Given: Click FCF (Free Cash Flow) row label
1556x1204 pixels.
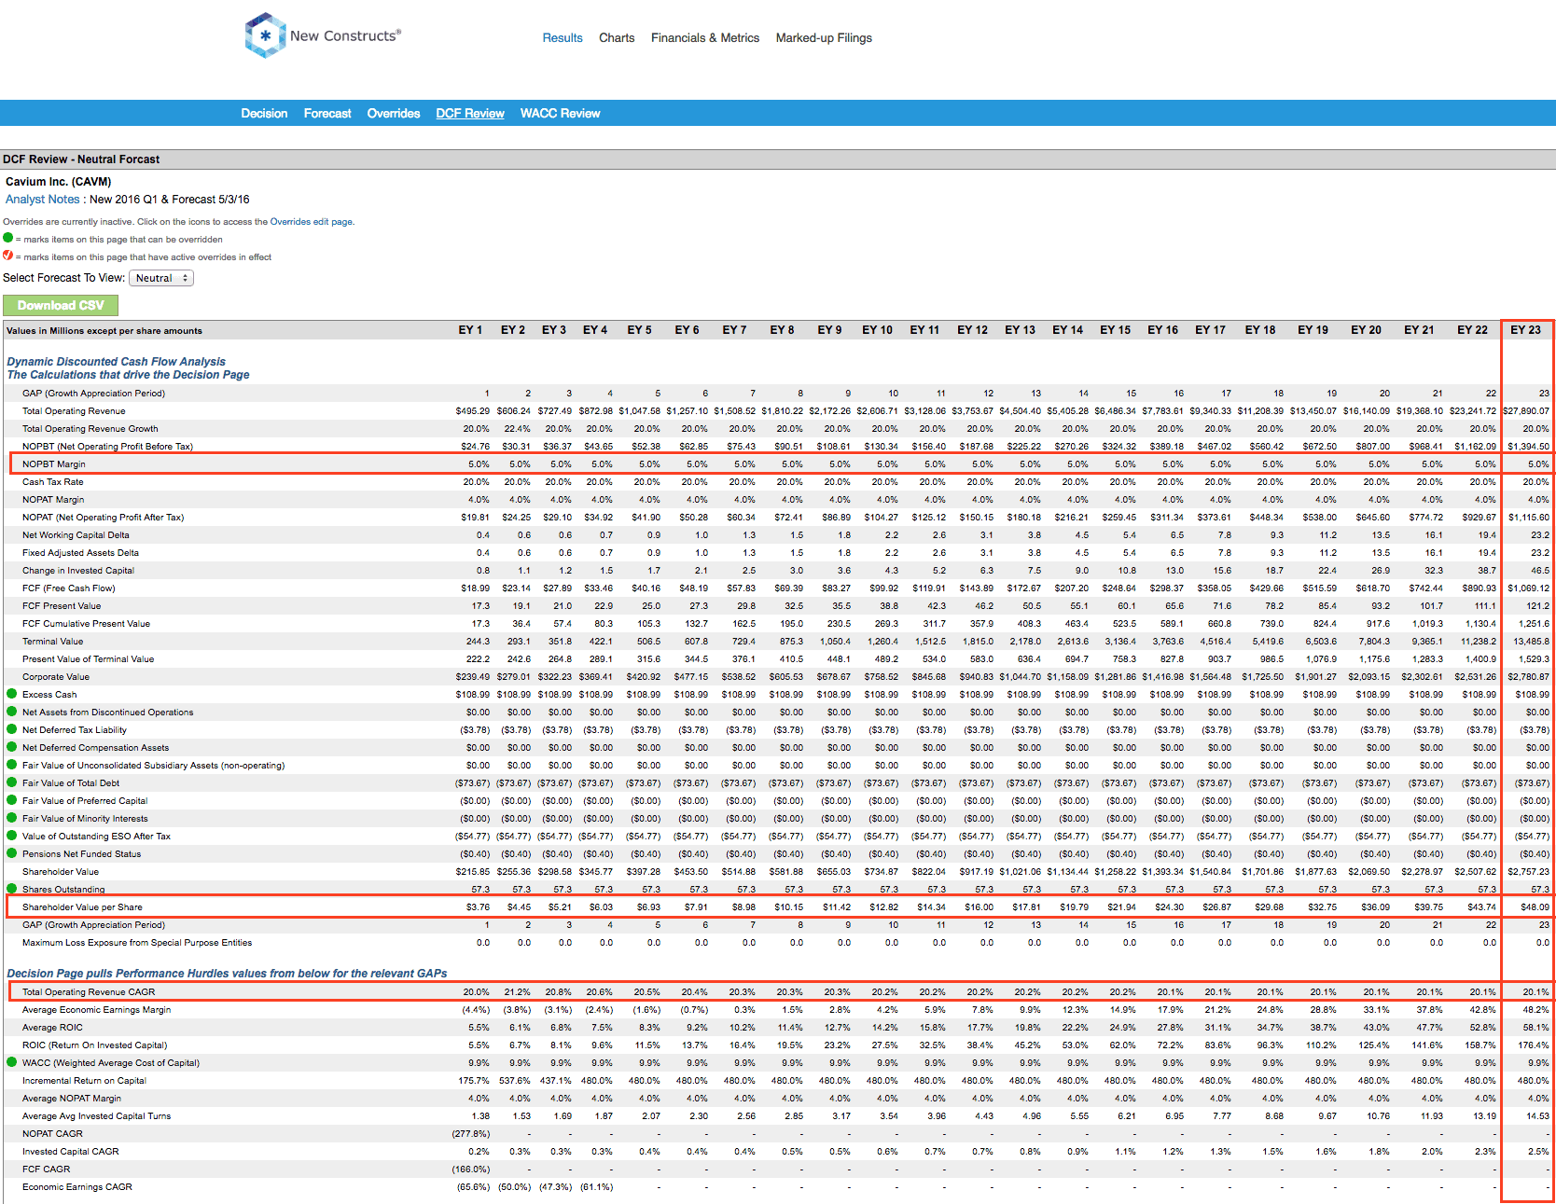Looking at the screenshot, I should (x=69, y=588).
